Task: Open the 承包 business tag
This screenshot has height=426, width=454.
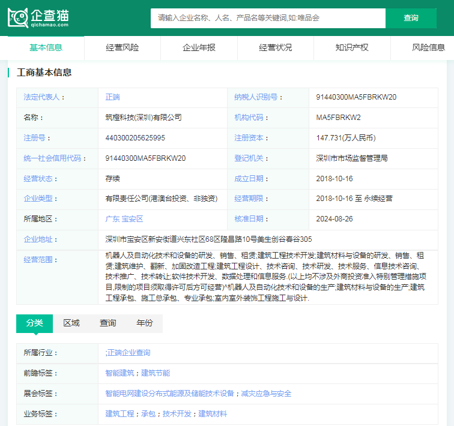Action: click(x=148, y=414)
